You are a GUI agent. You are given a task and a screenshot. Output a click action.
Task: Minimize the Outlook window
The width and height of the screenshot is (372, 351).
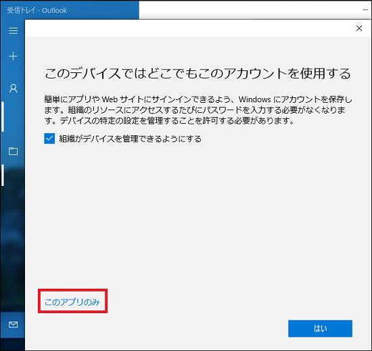tap(365, 10)
